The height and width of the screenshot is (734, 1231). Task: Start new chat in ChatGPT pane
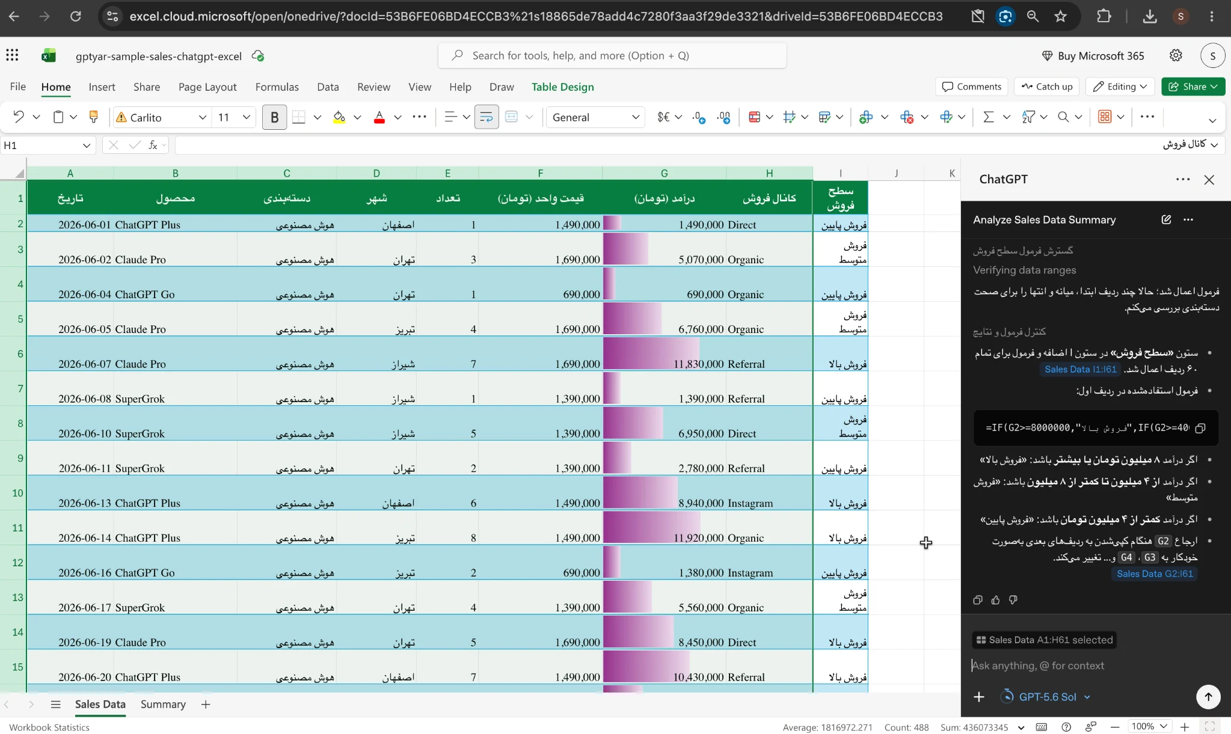tap(1166, 219)
